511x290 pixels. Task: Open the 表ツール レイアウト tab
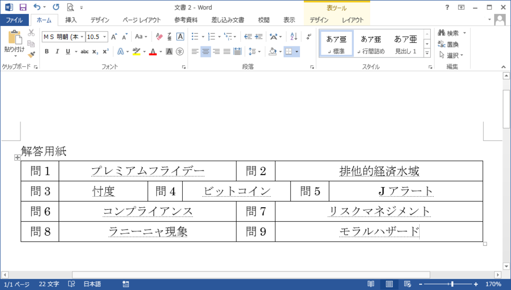click(353, 20)
